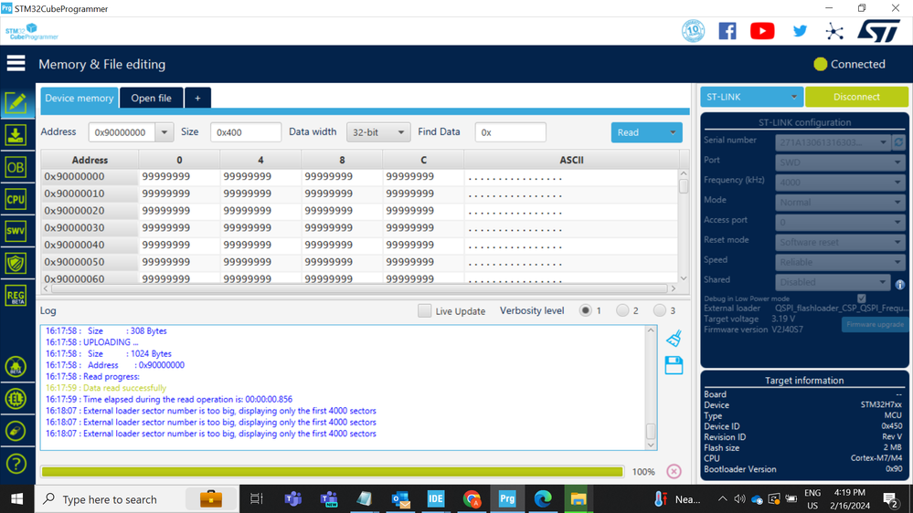Screen dimensions: 913x513
Task: Open the Address dropdown arrow
Action: (165, 132)
